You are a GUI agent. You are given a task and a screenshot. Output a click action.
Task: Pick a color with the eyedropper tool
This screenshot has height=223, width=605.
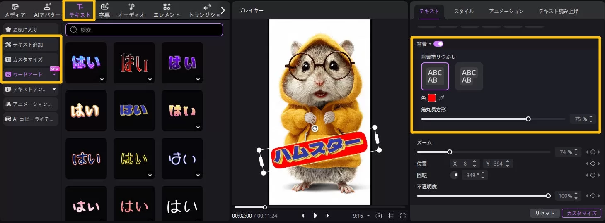(x=442, y=98)
